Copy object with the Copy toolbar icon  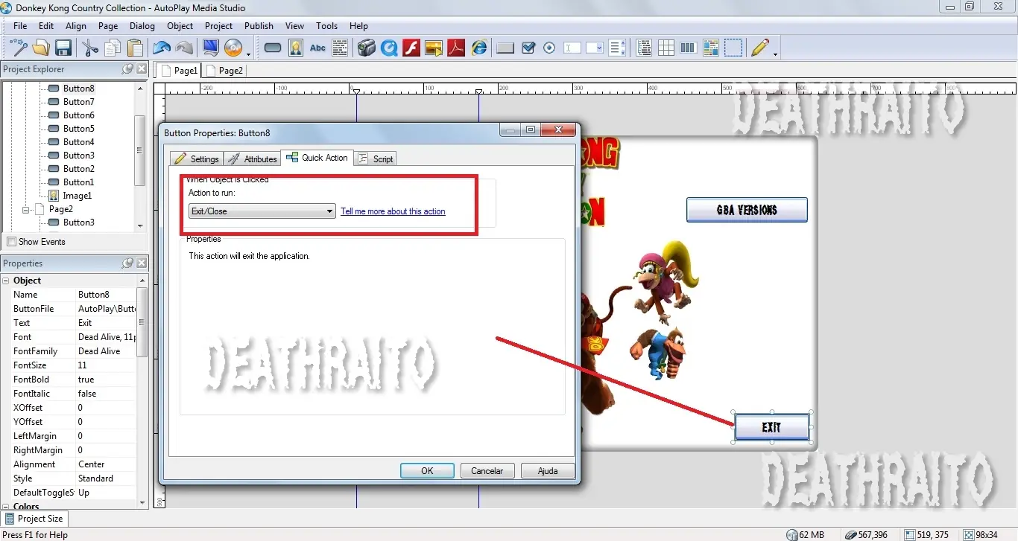(x=113, y=48)
